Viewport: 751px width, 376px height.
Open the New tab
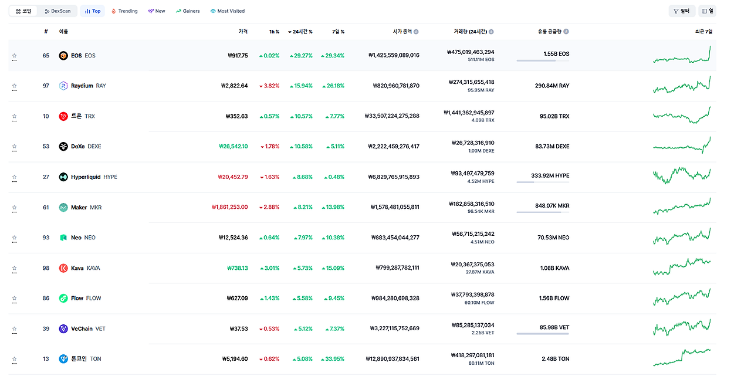pyautogui.click(x=157, y=11)
